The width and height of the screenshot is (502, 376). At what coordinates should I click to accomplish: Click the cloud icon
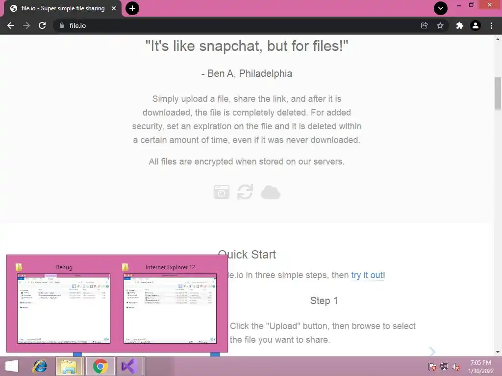click(271, 192)
